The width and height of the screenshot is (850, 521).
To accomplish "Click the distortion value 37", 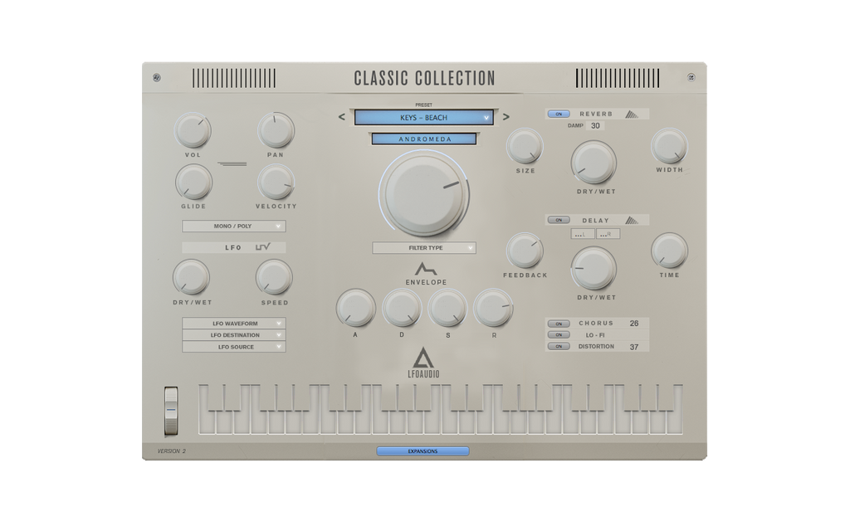I will tap(634, 347).
